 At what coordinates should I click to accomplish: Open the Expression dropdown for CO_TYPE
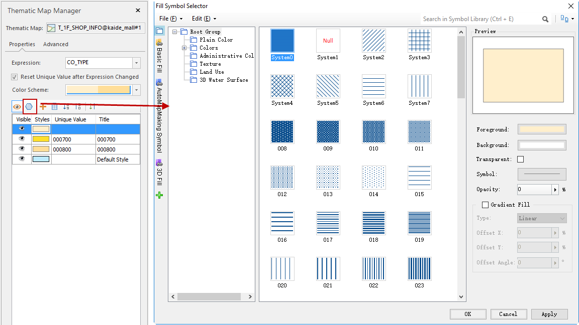point(136,63)
